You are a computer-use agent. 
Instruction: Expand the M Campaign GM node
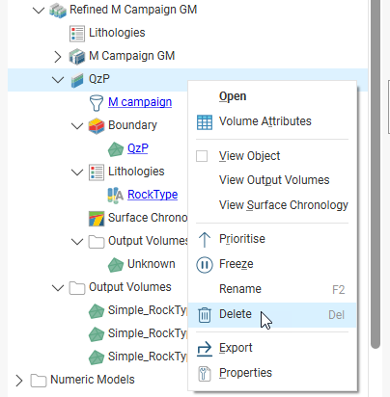tap(58, 57)
